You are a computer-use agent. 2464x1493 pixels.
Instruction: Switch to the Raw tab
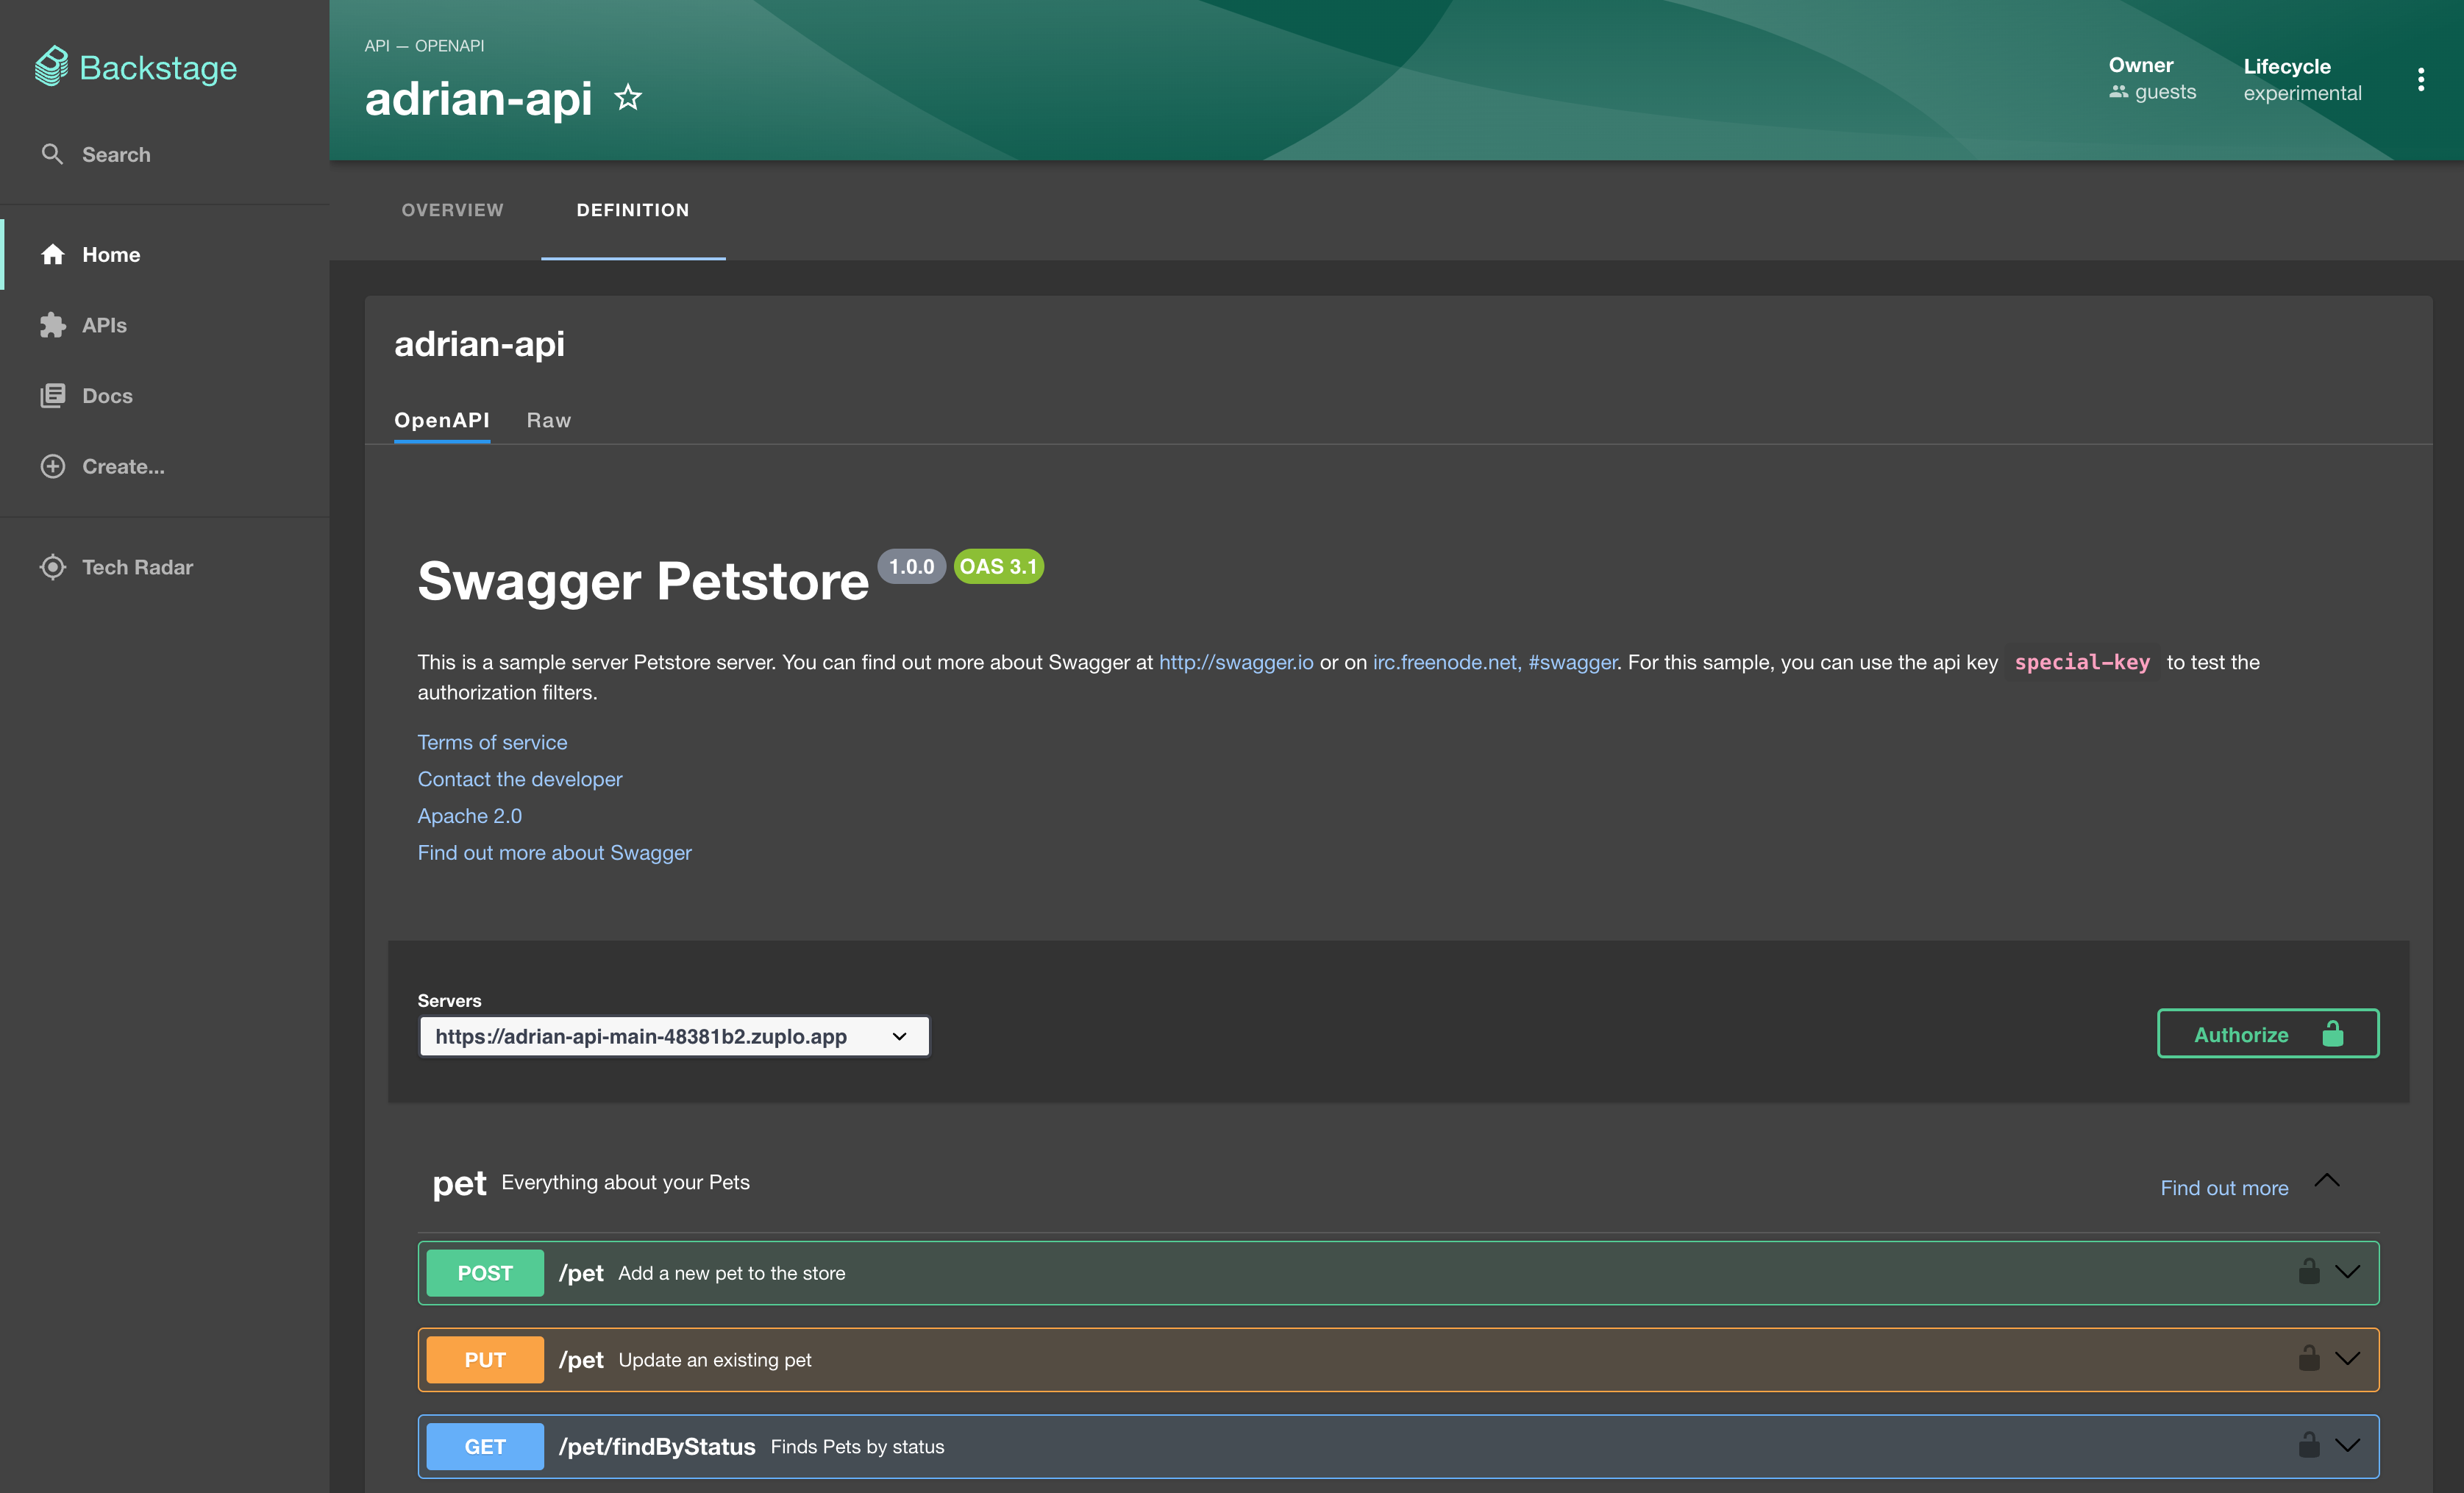pyautogui.click(x=549, y=420)
